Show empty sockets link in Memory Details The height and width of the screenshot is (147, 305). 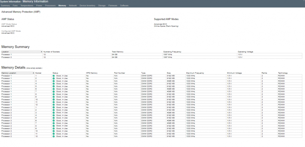click(x=34, y=68)
